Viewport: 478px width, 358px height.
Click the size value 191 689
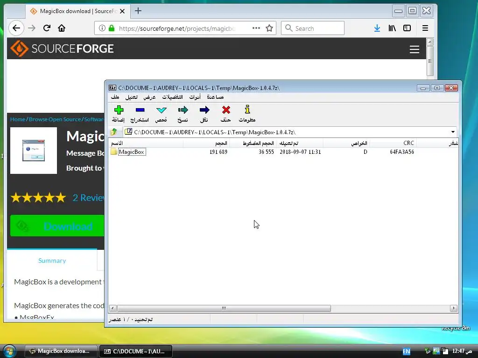click(x=218, y=152)
